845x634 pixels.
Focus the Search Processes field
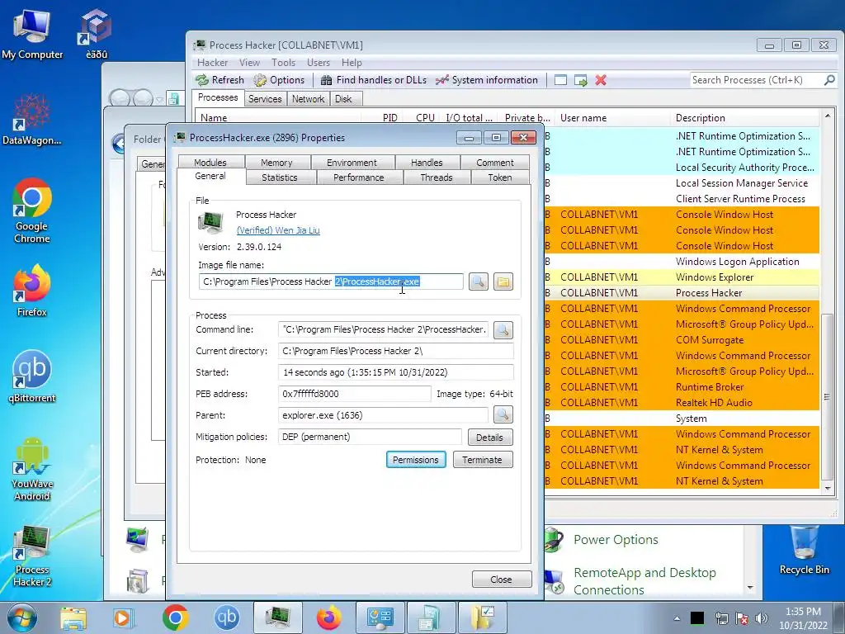[756, 80]
